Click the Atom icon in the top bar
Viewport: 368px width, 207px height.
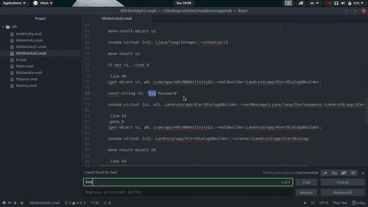(36, 3)
